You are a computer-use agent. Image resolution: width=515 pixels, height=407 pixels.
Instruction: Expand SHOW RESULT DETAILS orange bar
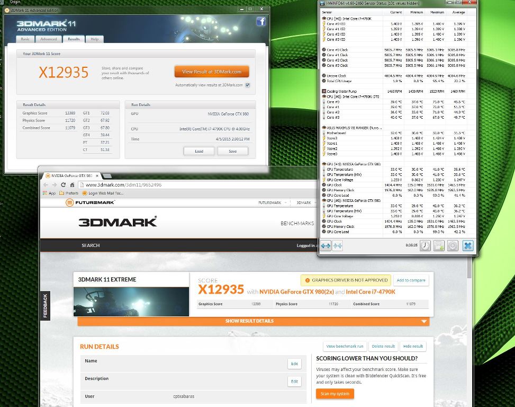[x=253, y=321]
